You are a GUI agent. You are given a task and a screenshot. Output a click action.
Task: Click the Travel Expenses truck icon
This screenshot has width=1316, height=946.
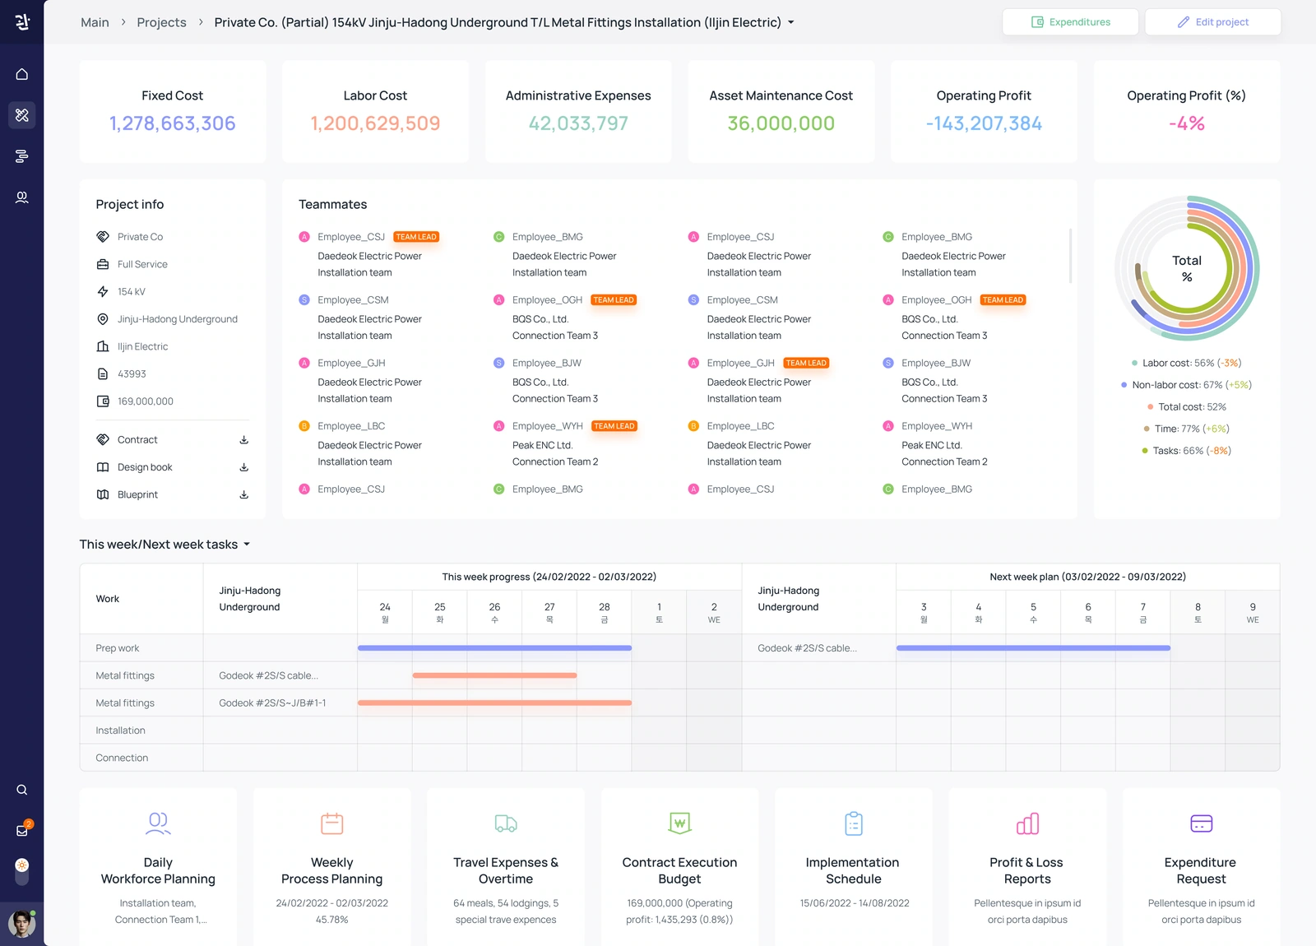(x=506, y=823)
